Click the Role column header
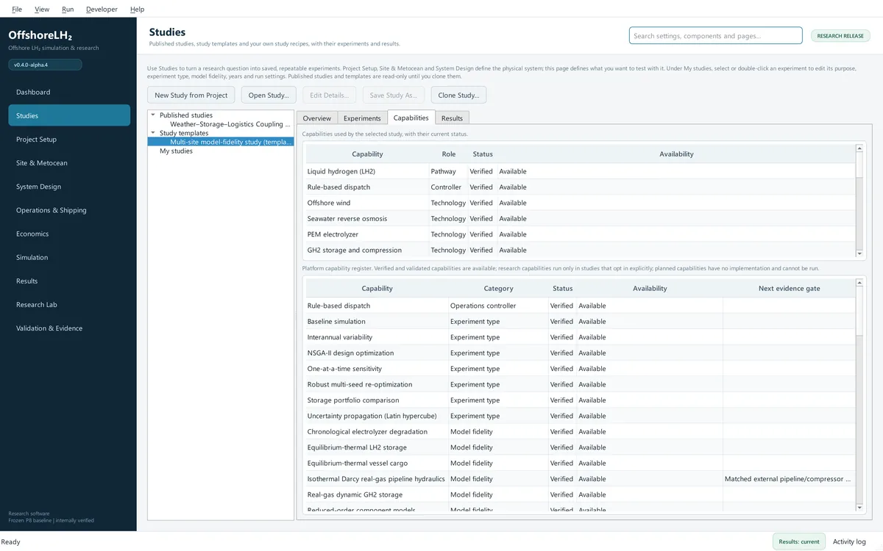The image size is (883, 551). pyautogui.click(x=448, y=154)
